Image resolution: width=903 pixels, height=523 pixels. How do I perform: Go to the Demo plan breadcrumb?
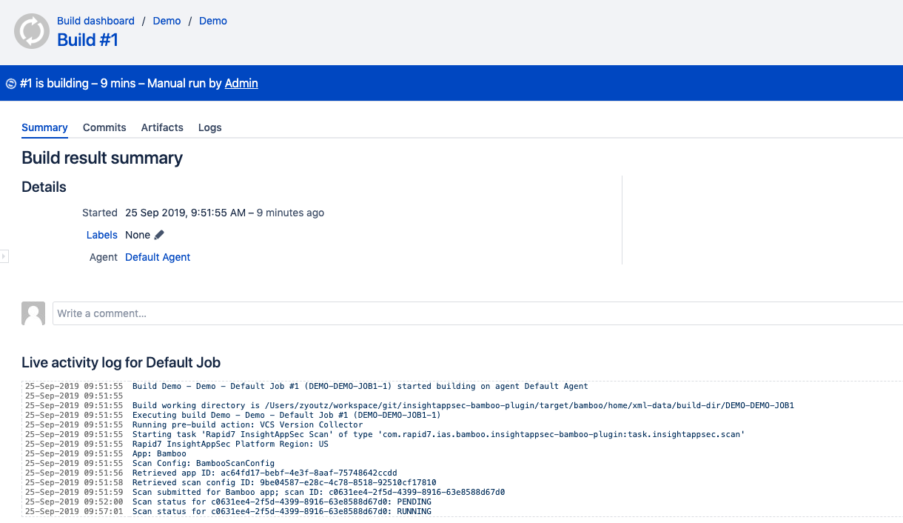(x=213, y=21)
